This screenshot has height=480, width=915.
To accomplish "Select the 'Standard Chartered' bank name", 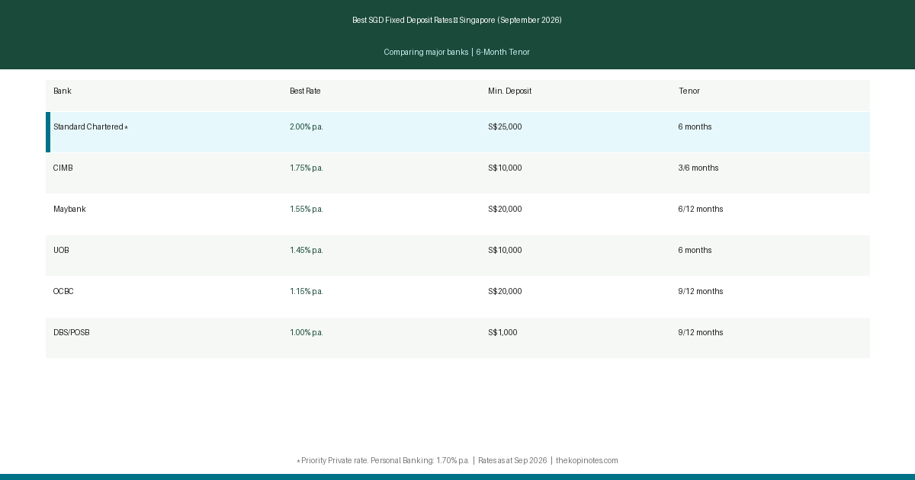I will (x=88, y=127).
